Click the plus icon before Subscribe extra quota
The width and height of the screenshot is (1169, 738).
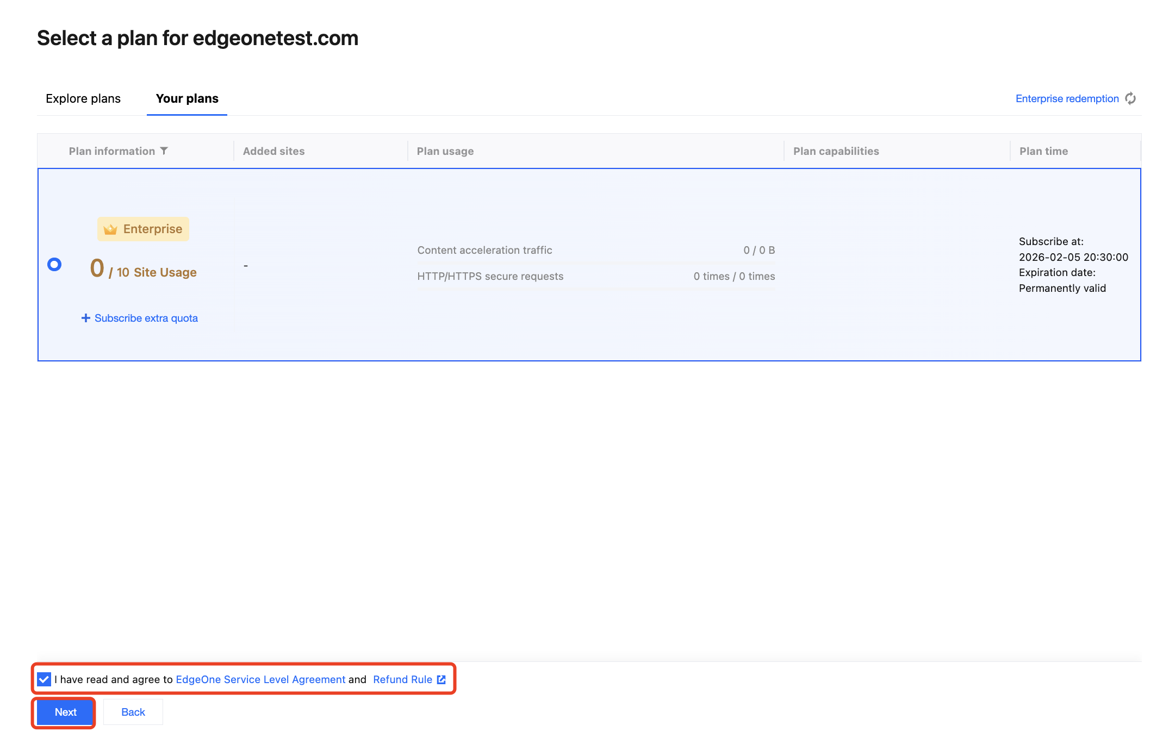pos(85,318)
